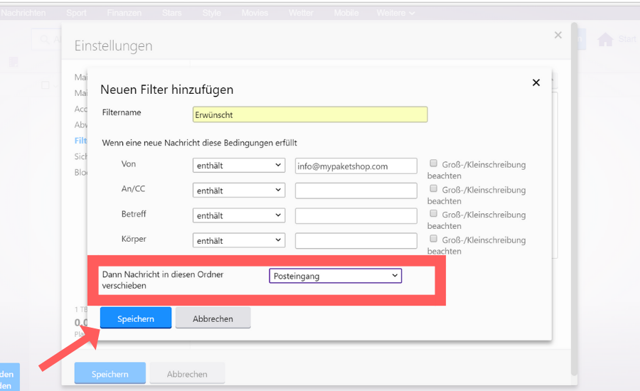The height and width of the screenshot is (391, 640).
Task: Check the Betreff Groß-/Kleinschreibung box
Action: pyautogui.click(x=434, y=214)
